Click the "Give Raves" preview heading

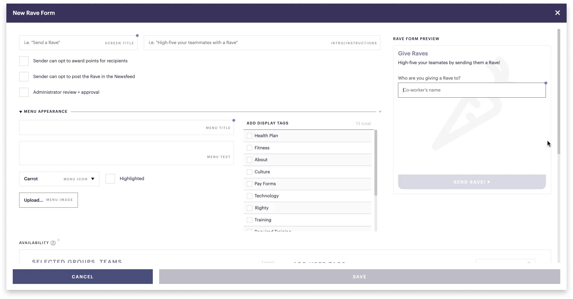[413, 54]
